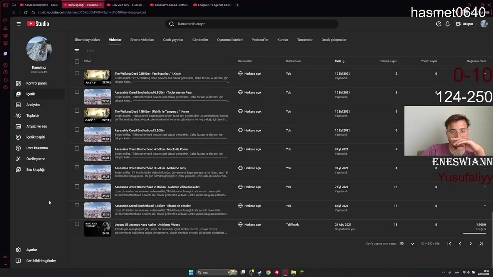The height and width of the screenshot is (277, 493).
Task: Switch to Podcast'ler tab
Action: [260, 40]
